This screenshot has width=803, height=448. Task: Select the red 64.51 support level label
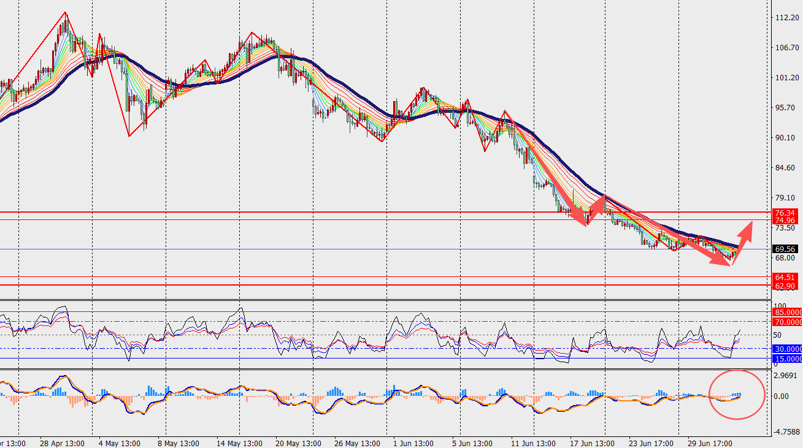[x=786, y=278]
